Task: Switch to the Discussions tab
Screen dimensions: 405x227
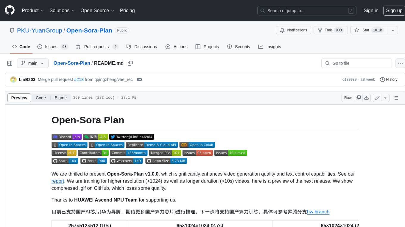Action: click(x=141, y=47)
